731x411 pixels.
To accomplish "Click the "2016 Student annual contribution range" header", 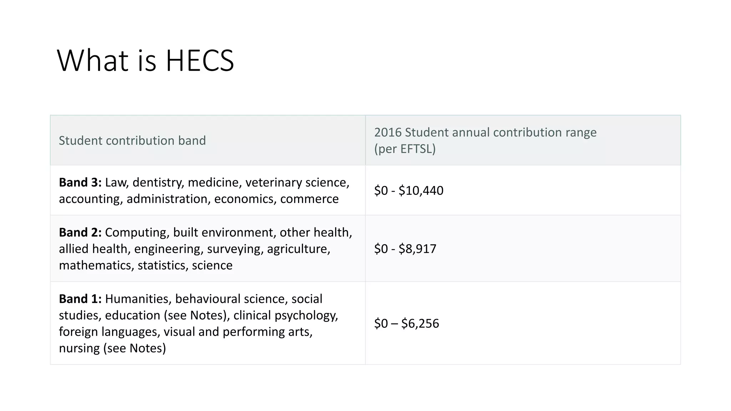I will (485, 132).
